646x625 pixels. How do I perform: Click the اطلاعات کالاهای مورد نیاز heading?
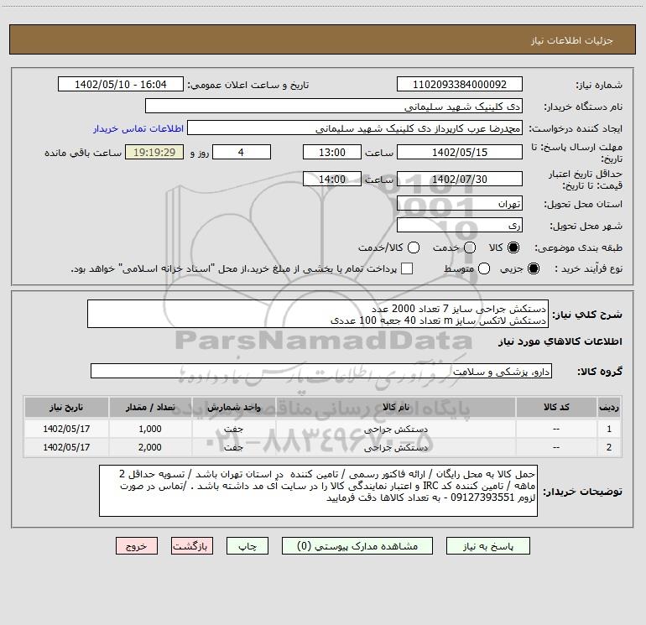click(560, 341)
